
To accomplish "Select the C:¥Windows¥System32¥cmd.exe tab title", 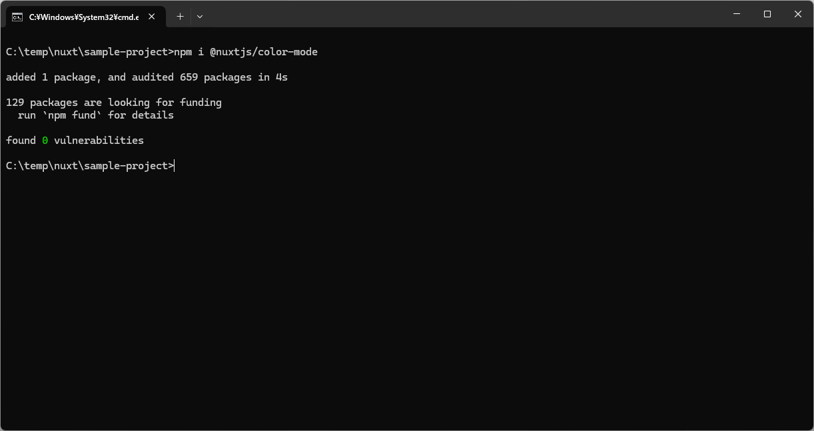I will [83, 17].
